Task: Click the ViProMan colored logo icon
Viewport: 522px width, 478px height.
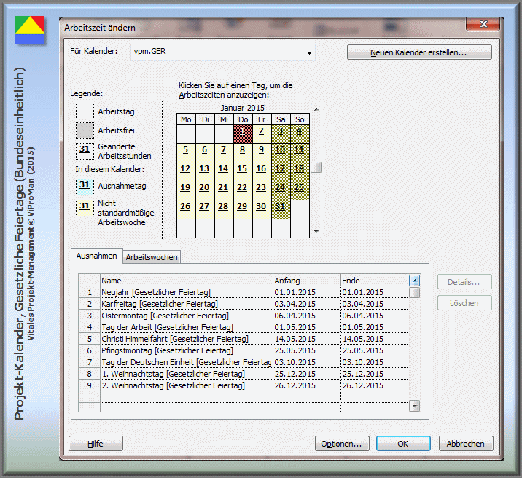Action: 30,30
